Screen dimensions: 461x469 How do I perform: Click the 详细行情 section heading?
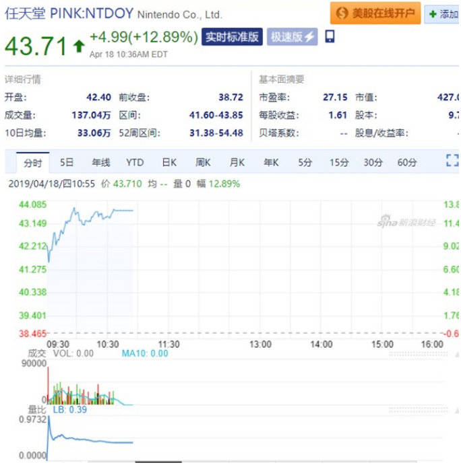coord(22,79)
